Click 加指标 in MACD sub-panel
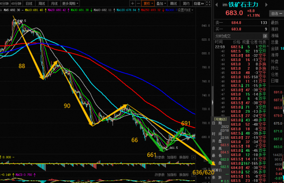 click(x=172, y=174)
